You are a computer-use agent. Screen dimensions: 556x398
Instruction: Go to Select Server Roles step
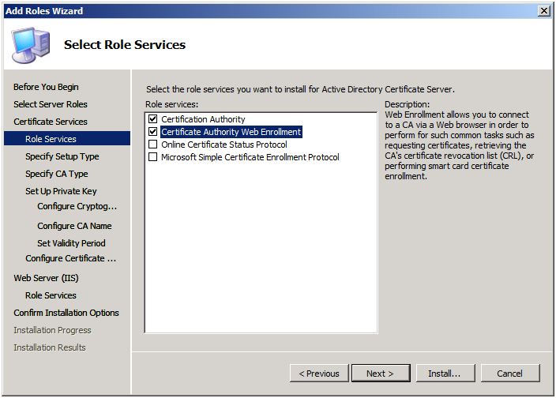pos(51,104)
